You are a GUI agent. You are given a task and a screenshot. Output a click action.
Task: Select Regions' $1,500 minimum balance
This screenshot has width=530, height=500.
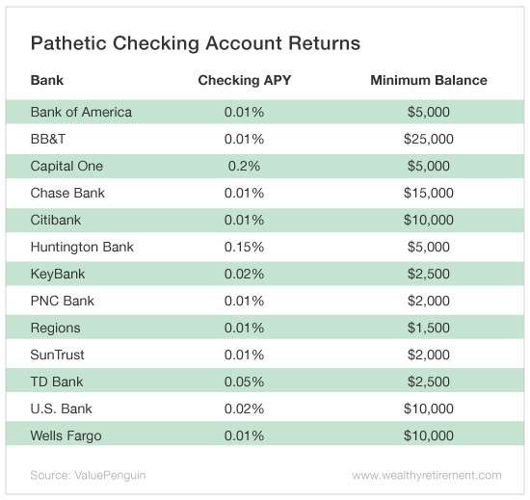pyautogui.click(x=429, y=328)
